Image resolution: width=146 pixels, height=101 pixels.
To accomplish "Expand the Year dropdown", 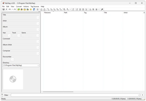I will [10, 36].
